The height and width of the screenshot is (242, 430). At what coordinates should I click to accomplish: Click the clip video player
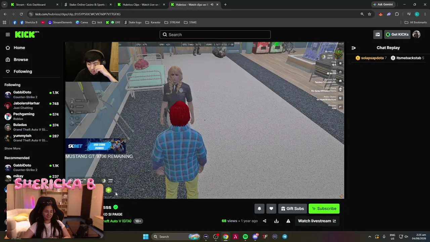(x=205, y=120)
